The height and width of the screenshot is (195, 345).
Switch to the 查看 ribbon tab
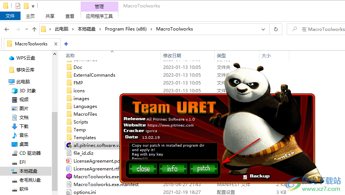[70, 16]
